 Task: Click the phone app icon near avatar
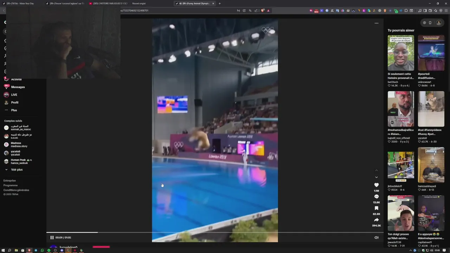(x=430, y=23)
